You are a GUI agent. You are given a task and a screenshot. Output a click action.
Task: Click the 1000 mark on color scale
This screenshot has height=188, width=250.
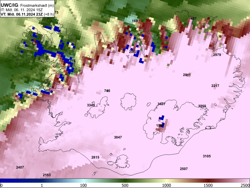pyautogui.click(x=166, y=185)
